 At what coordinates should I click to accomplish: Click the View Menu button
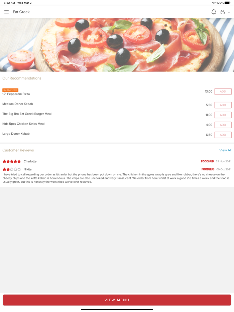(117, 300)
